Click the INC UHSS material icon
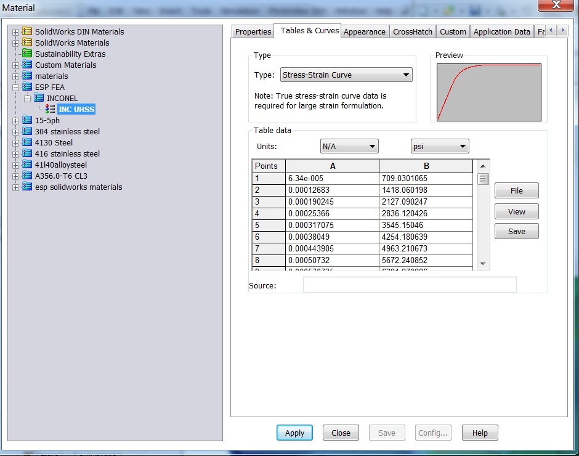 (51, 109)
